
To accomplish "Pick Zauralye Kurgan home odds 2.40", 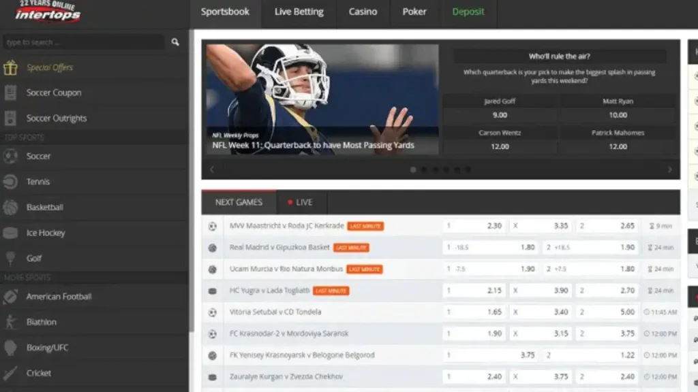I will pos(474,376).
